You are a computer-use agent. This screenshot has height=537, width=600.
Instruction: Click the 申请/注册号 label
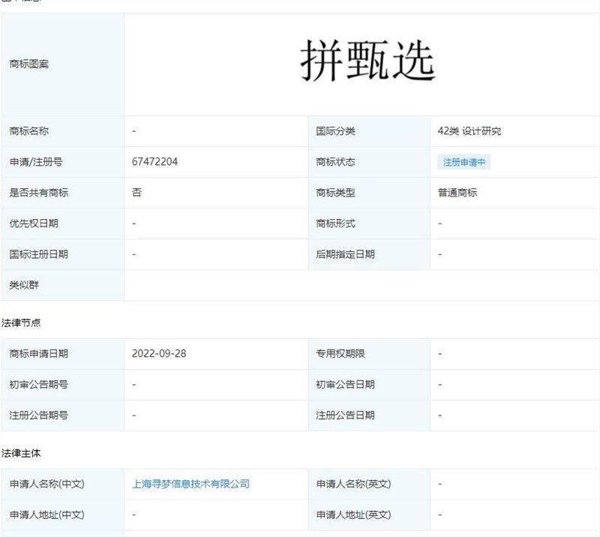pos(36,162)
